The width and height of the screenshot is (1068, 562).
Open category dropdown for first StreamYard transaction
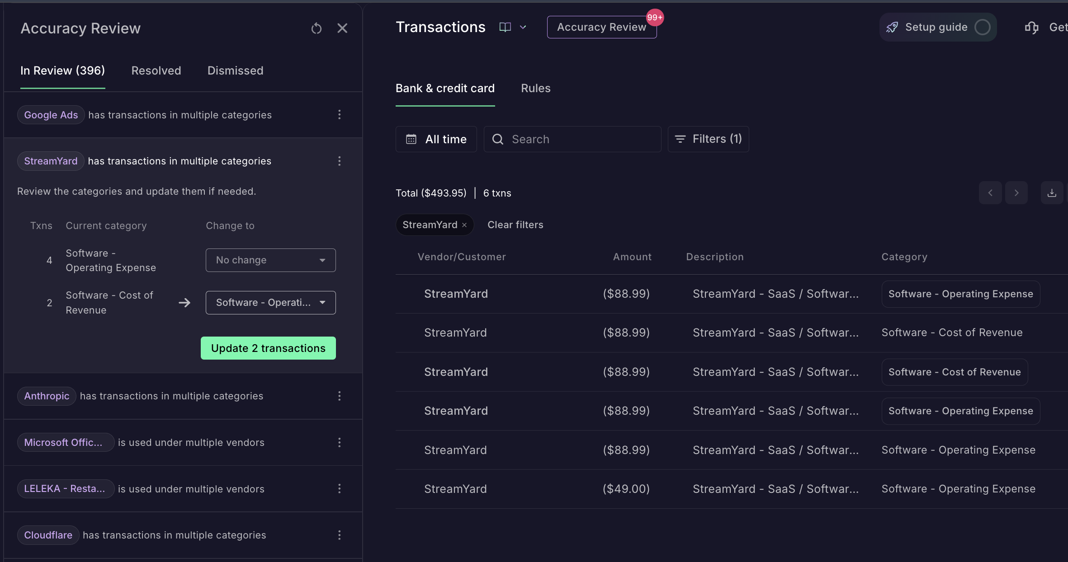pos(961,294)
